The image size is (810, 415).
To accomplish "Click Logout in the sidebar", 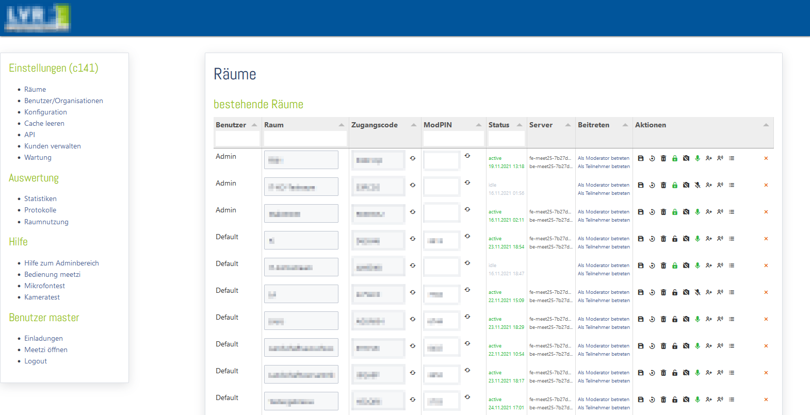I will click(x=36, y=361).
